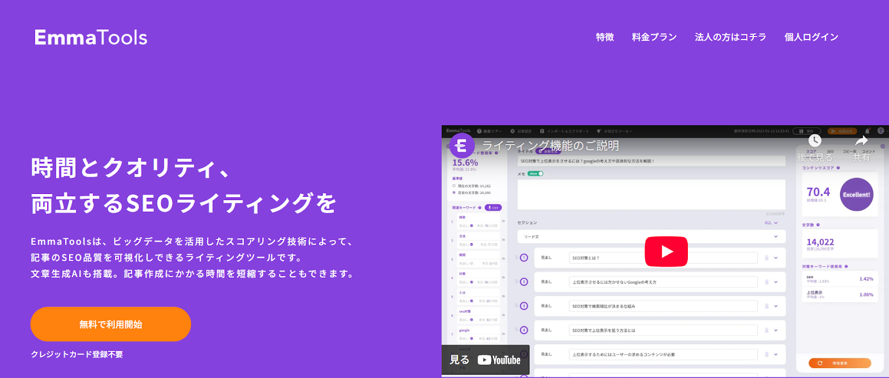Image resolution: width=889 pixels, height=378 pixels.
Task: Expand section 3 検索順位が決まる仕組み chevron
Action: (776, 306)
